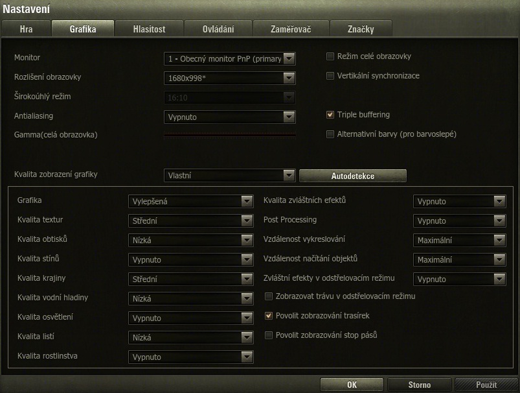Enable Alternativní barvy for colorblind
Viewport: 520px width, 393px height.
coord(330,134)
